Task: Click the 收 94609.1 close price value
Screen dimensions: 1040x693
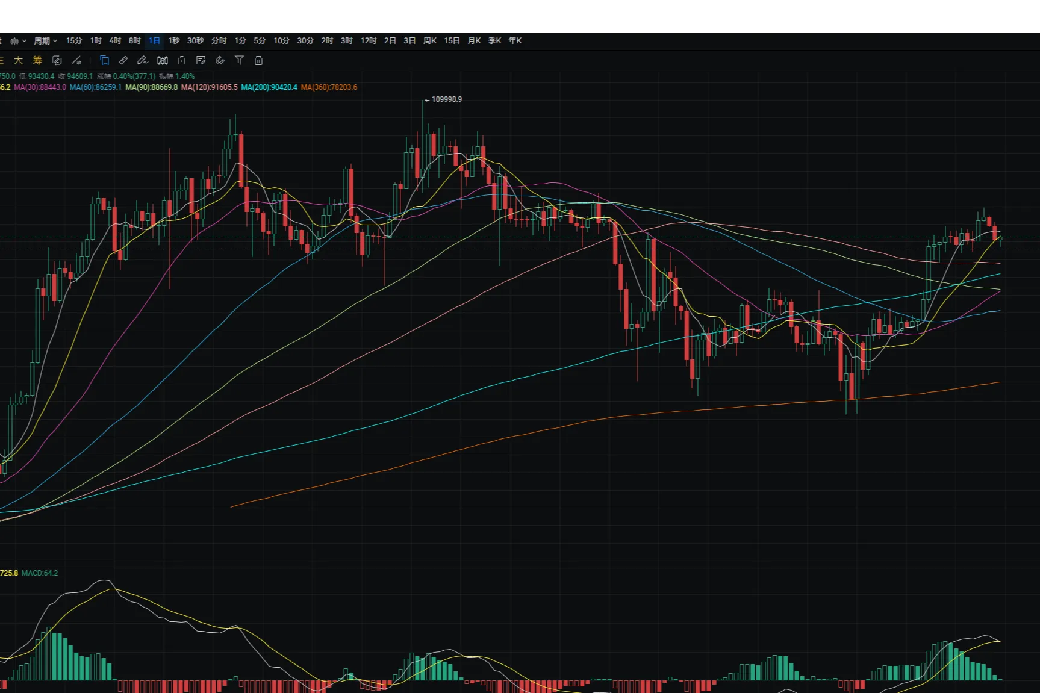Action: point(75,76)
